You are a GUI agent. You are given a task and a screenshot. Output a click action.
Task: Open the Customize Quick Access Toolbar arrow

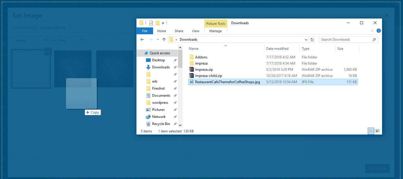163,23
